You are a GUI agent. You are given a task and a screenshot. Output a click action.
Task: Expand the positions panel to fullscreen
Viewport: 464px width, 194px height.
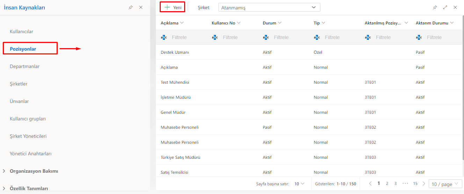[x=445, y=7]
